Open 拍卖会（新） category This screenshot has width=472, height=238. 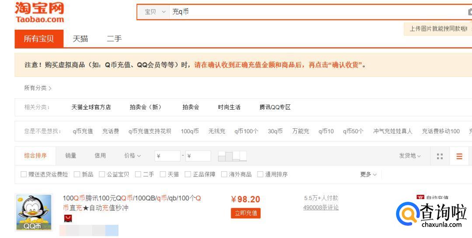coord(146,107)
